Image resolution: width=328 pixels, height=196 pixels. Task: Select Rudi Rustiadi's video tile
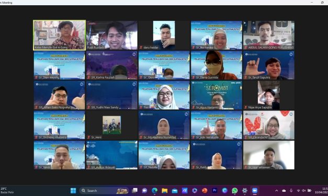point(112,35)
